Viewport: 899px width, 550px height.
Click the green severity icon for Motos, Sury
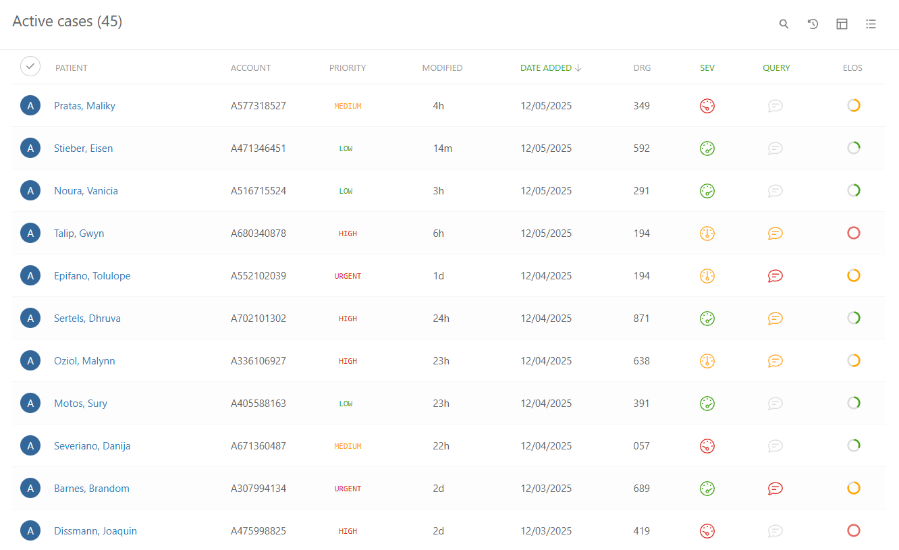tap(707, 403)
